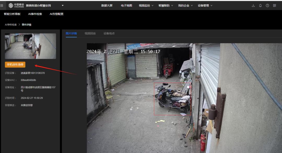
Task: Open 电子地图 menu item
Action: tap(126, 5)
